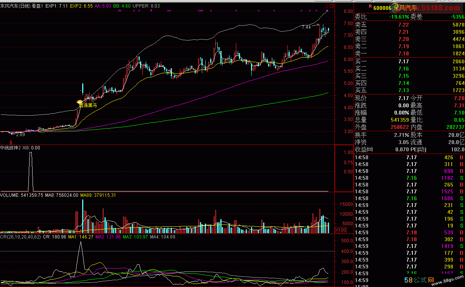Click the 内盘 value 282737

click(x=455, y=127)
